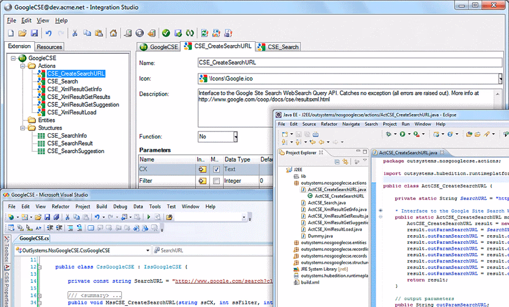509x307 pixels.
Task: Open the Icon dropdown with Google.ico
Action: click(x=500, y=78)
